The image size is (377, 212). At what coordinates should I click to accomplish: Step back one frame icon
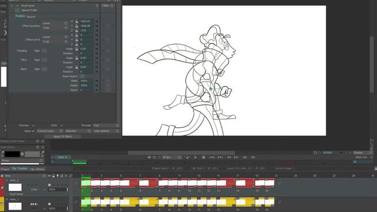coord(244,157)
